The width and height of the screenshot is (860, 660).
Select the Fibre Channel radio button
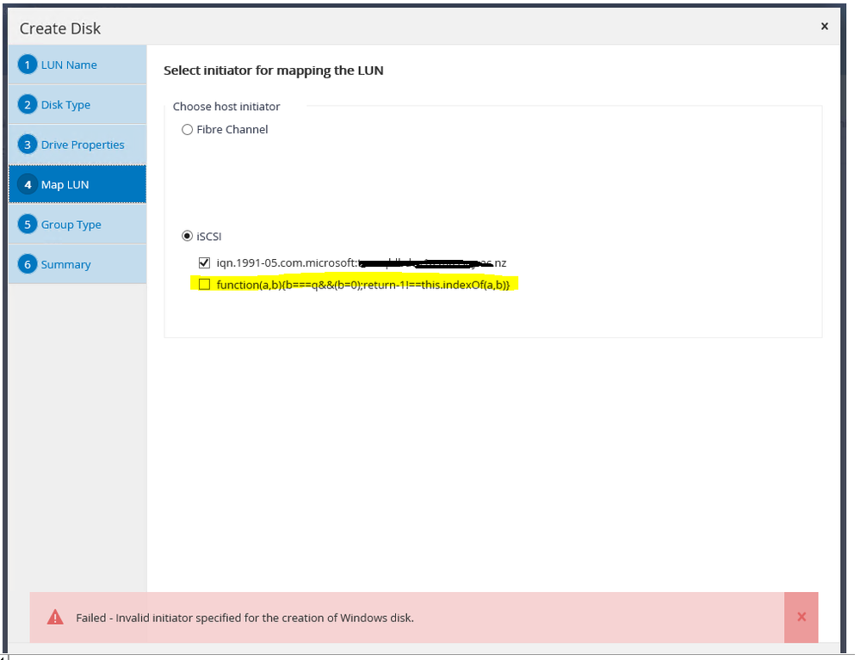188,129
